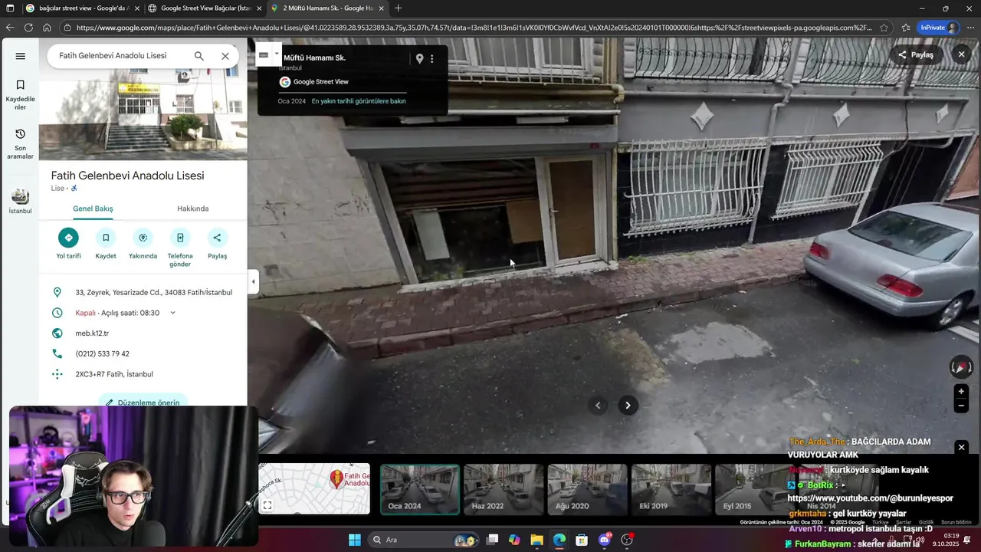Image resolution: width=981 pixels, height=552 pixels.
Task: Open Discord from the taskbar
Action: (605, 540)
